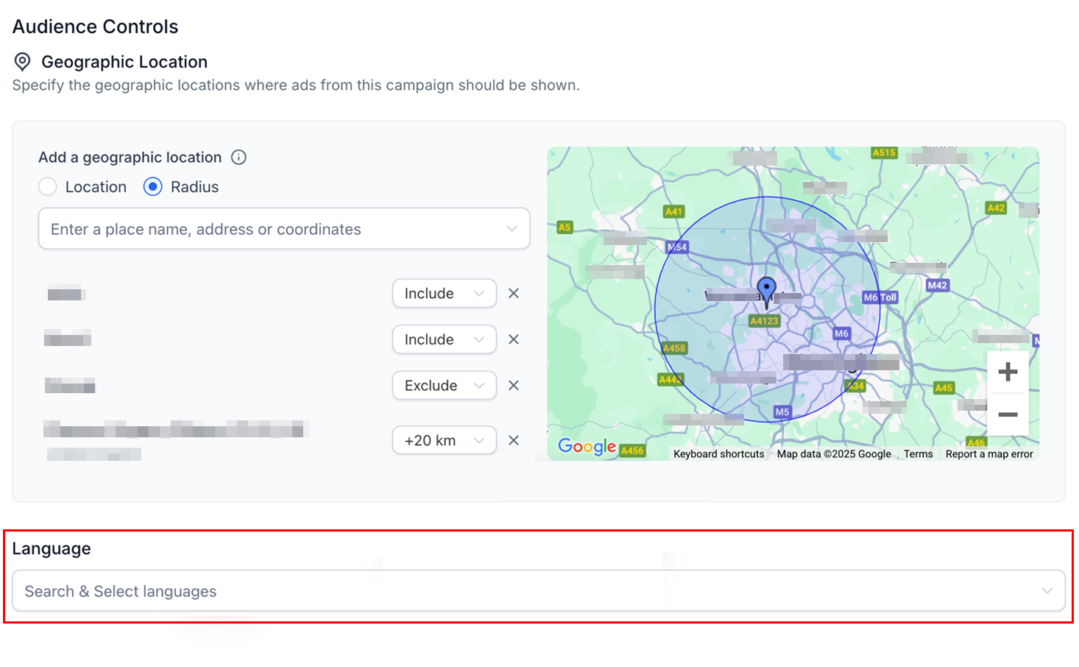Viewport: 1079px width, 667px height.
Task: Expand the Language dropdown chevron
Action: (1047, 591)
